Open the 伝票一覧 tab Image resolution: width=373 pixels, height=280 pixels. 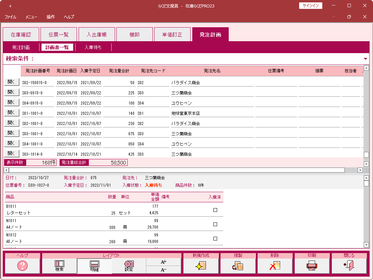pos(59,34)
